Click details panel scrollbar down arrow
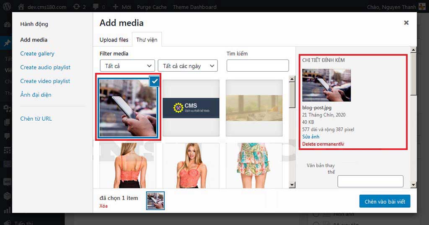The image size is (429, 225). (413, 185)
